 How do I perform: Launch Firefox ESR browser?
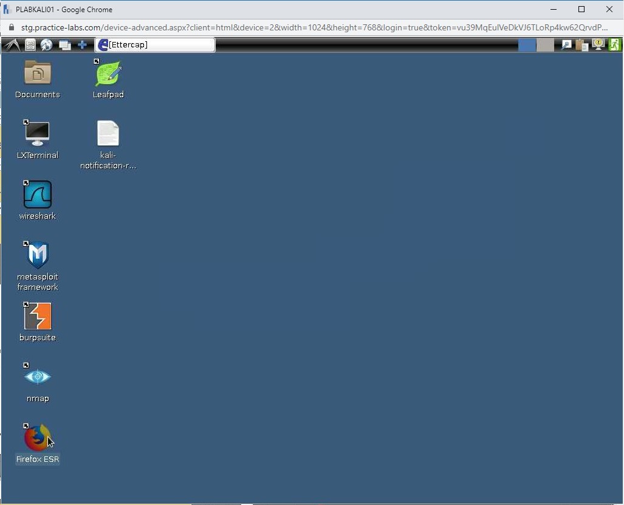[x=37, y=438]
